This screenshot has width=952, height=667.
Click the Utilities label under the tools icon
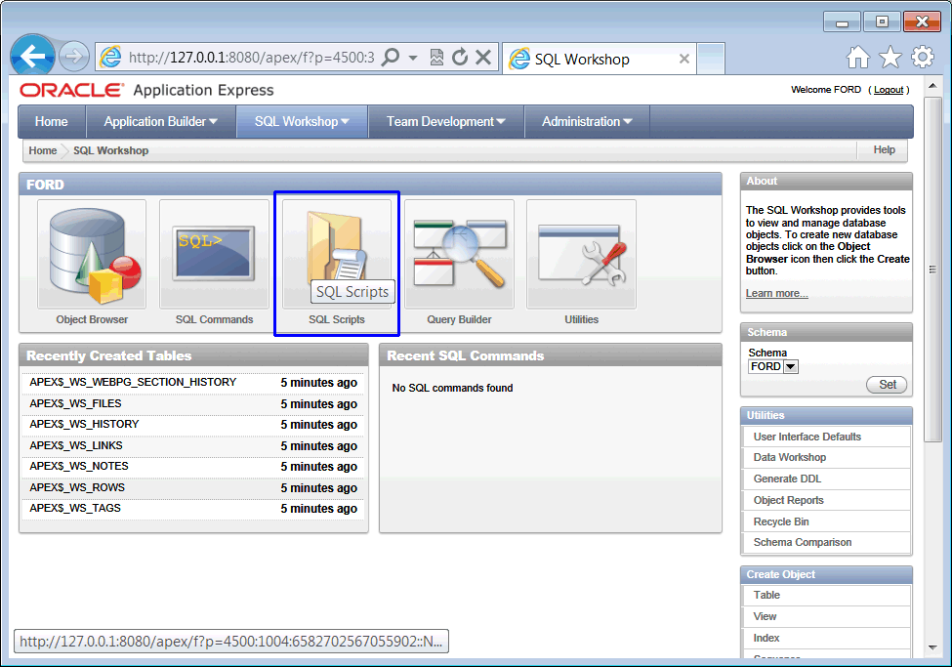[x=582, y=319]
